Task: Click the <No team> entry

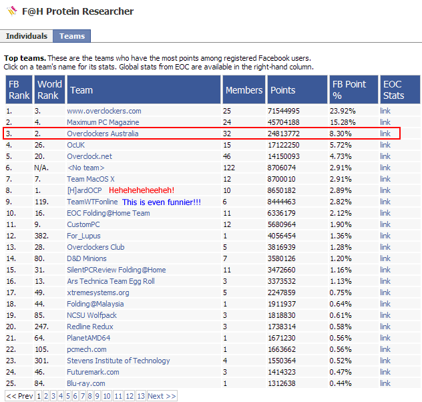Action: pyautogui.click(x=86, y=168)
